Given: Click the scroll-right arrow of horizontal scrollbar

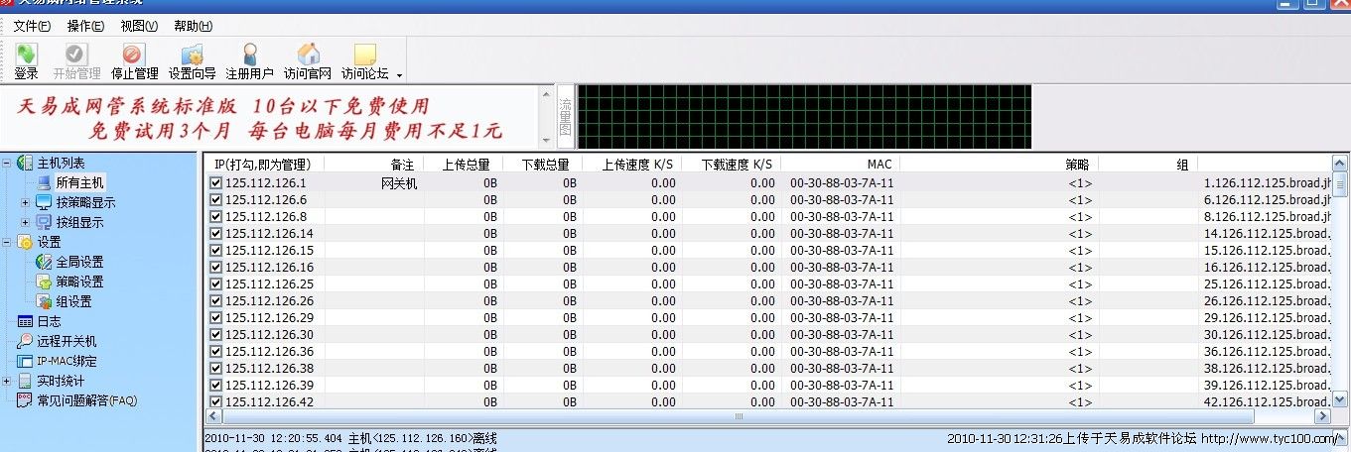Looking at the screenshot, I should [x=1323, y=416].
